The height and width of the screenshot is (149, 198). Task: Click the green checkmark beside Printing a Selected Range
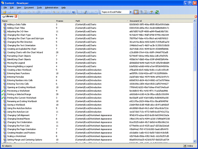click(2, 94)
